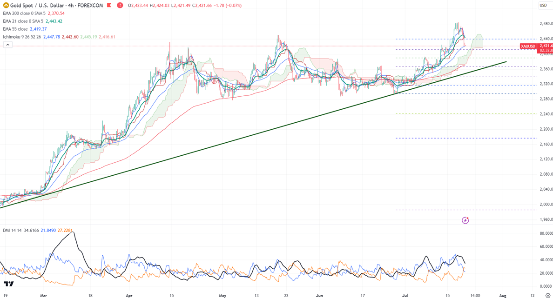This screenshot has width=553, height=298.
Task: Click Ichimoku value 2,416.61
Action: tap(107, 37)
